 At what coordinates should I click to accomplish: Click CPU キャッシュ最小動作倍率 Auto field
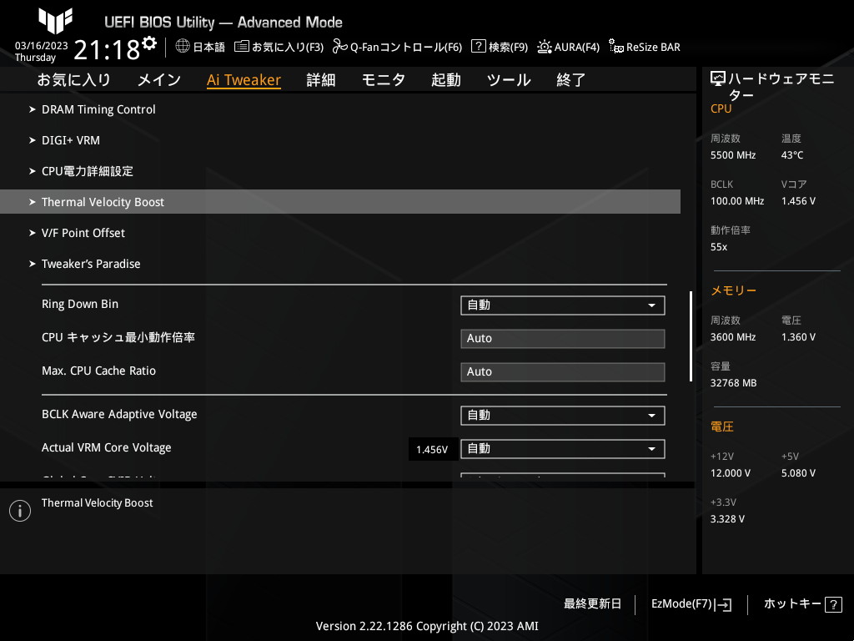[563, 339]
